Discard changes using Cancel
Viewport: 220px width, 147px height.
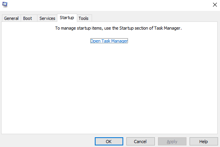pyautogui.click(x=140, y=142)
